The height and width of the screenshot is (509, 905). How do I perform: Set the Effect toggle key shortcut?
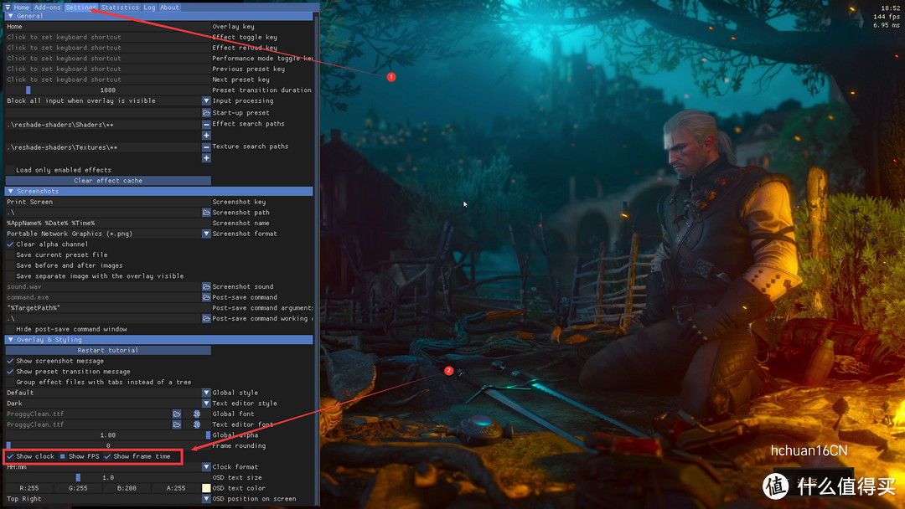point(108,37)
